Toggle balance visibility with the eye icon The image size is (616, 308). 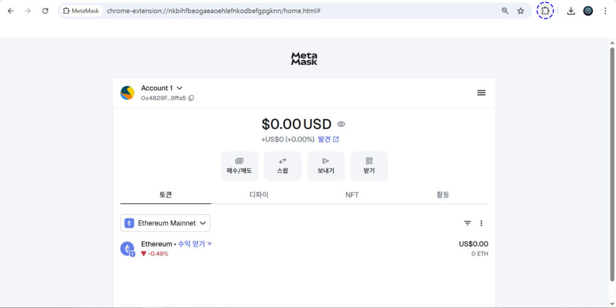point(341,125)
